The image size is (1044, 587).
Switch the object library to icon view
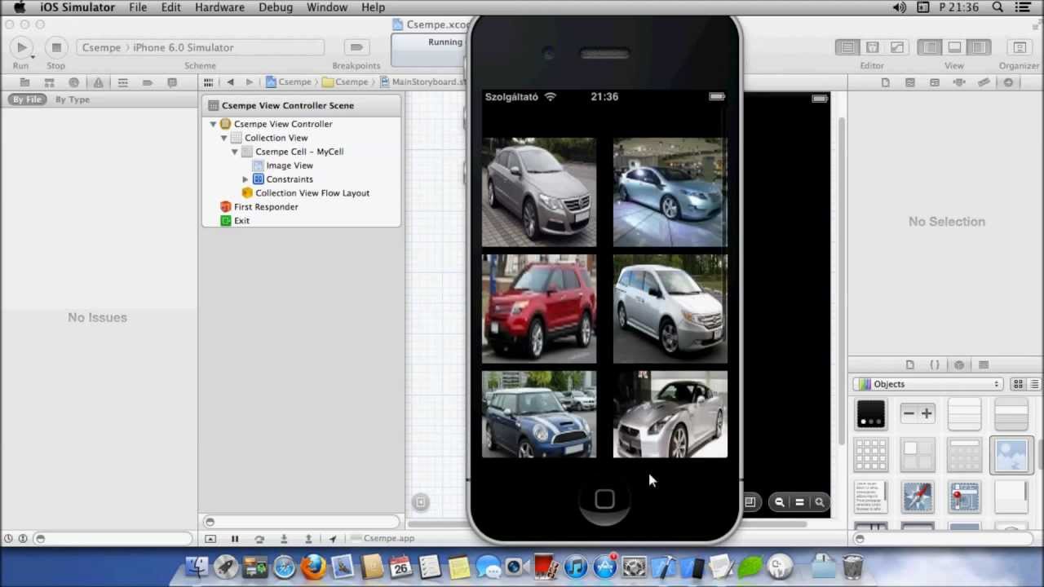[1018, 384]
